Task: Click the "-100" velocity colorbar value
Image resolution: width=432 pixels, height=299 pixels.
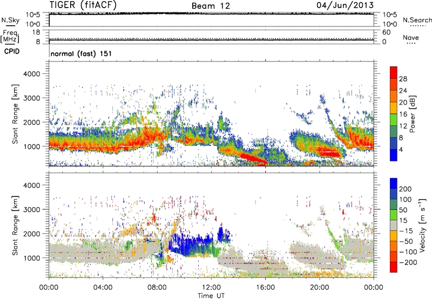Action: (408, 252)
